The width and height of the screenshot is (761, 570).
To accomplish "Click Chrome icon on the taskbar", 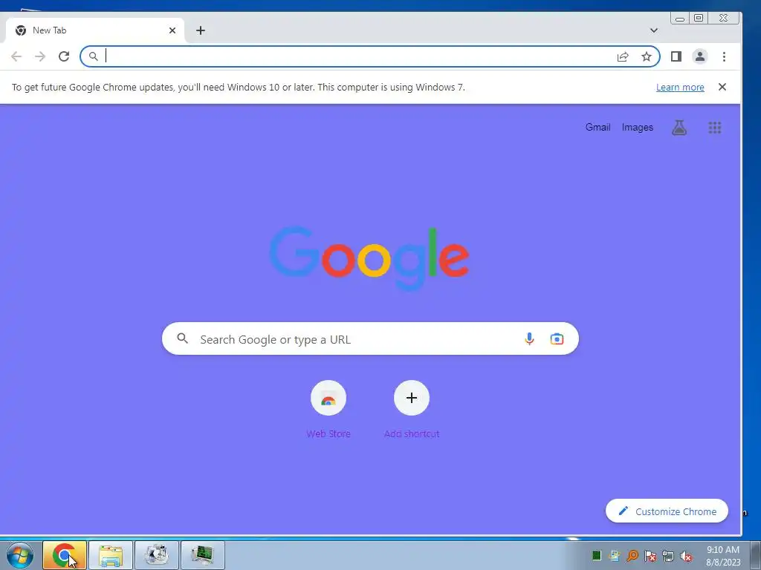I will coord(65,555).
